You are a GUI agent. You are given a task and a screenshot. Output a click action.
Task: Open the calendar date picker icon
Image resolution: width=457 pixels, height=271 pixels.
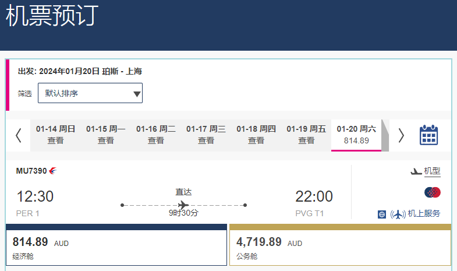click(428, 135)
